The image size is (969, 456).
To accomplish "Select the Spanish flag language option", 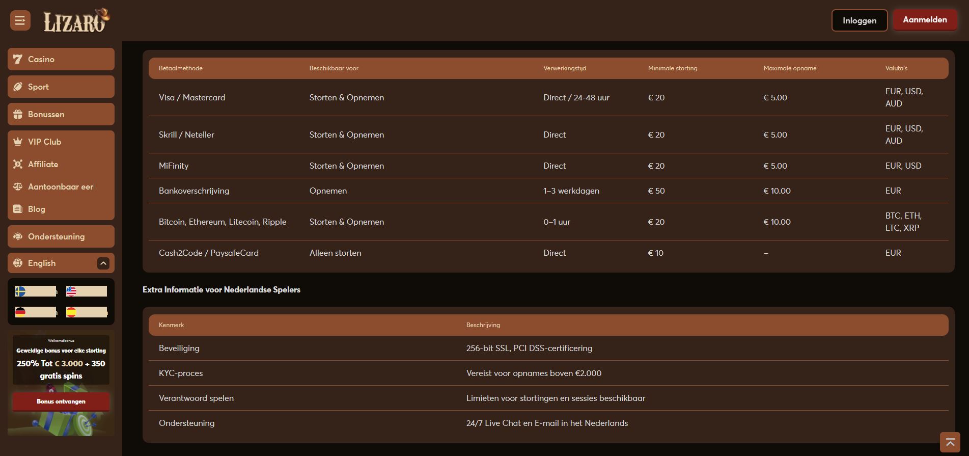I will [87, 312].
